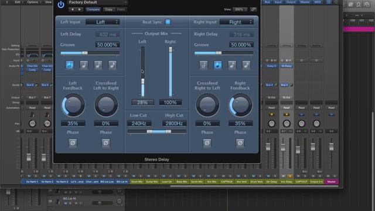This screenshot has height=211, width=375.
Task: Go to previous preset arrow
Action: coord(72,9)
